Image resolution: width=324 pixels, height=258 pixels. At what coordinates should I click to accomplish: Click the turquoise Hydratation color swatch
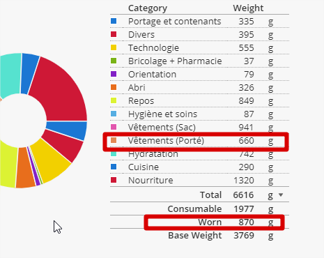[x=114, y=153]
